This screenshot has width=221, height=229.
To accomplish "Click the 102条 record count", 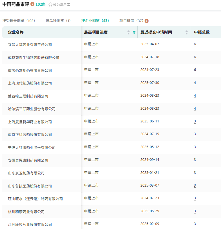I will tap(41, 4).
